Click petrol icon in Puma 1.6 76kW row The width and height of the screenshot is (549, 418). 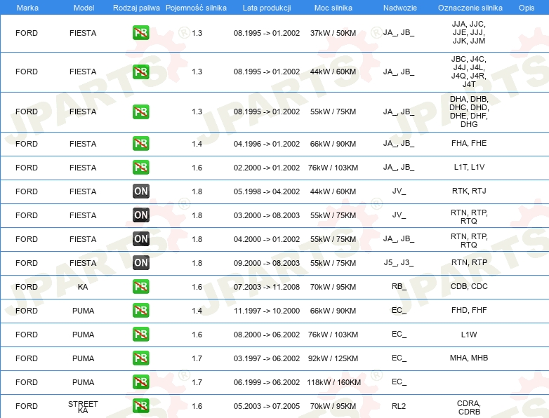[140, 334]
